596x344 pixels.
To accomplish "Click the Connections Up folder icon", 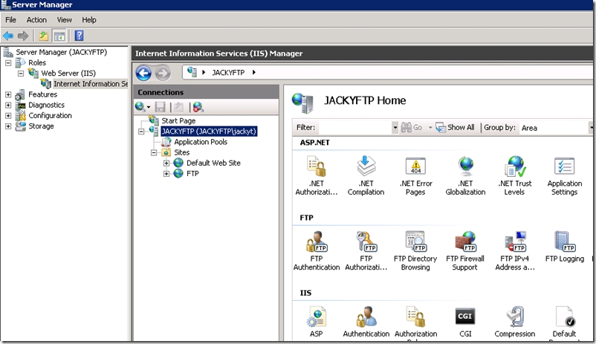I will click(x=178, y=107).
